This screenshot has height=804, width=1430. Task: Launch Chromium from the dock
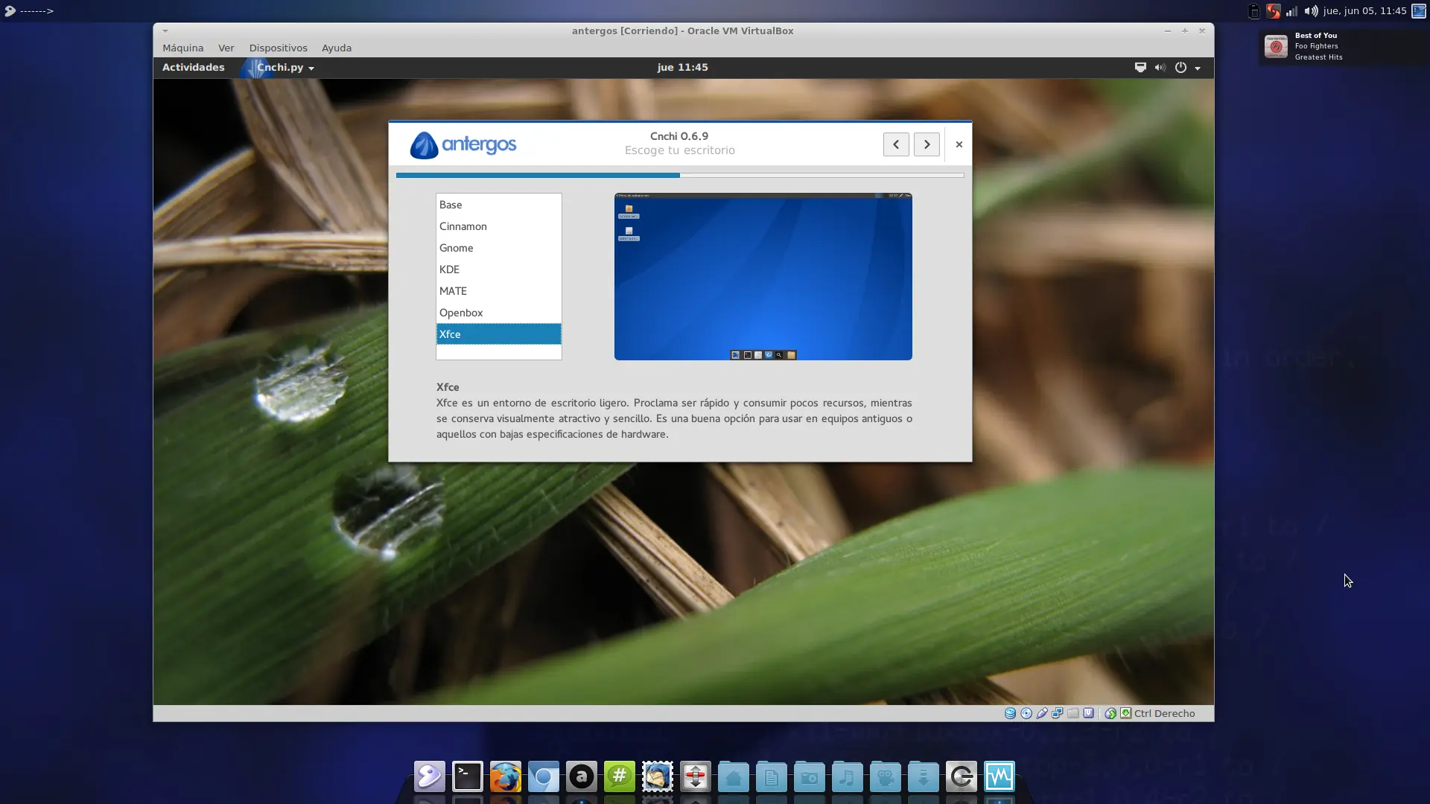[544, 776]
